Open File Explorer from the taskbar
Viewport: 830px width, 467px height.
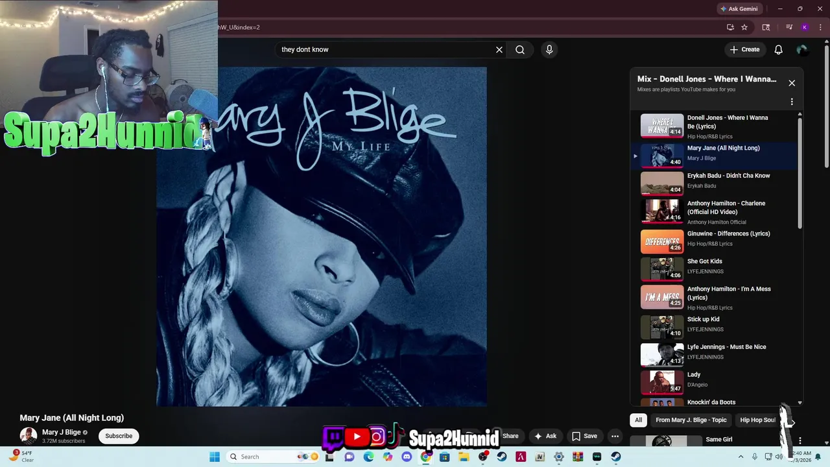coord(464,457)
